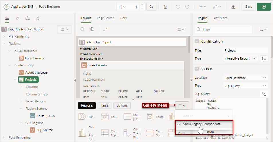
Task: Open the Gallery Menu dropdown
Action: pos(182,105)
